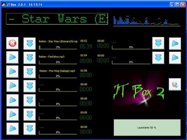Click the blue spectrum analyzer display

(x=147, y=21)
